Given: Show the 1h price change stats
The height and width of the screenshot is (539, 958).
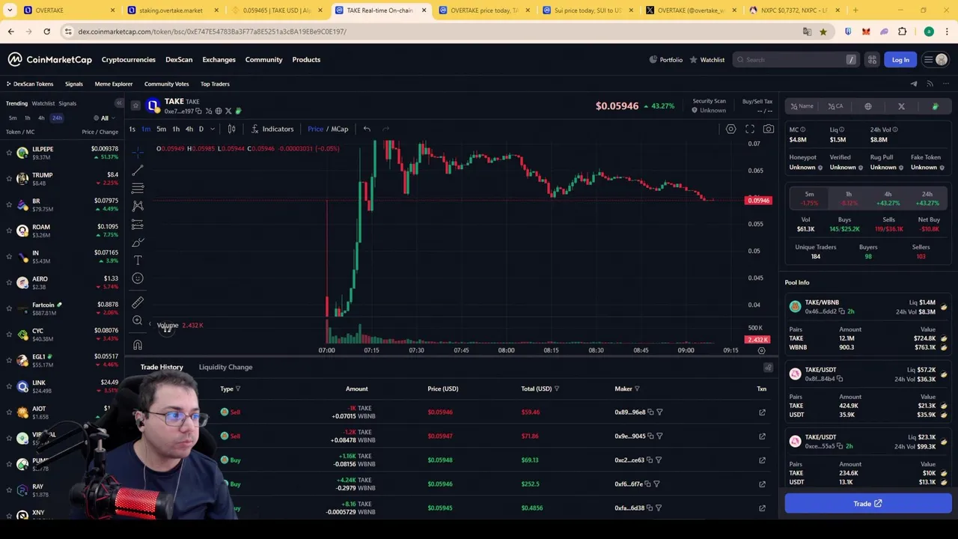Looking at the screenshot, I should click(849, 198).
